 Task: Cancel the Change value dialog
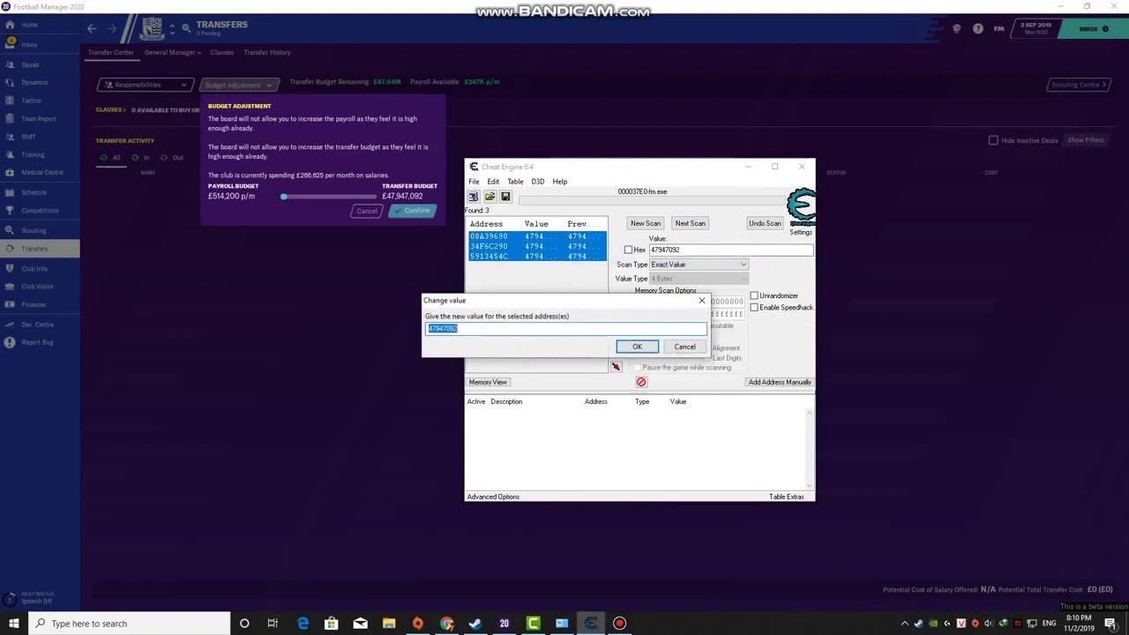pos(684,347)
